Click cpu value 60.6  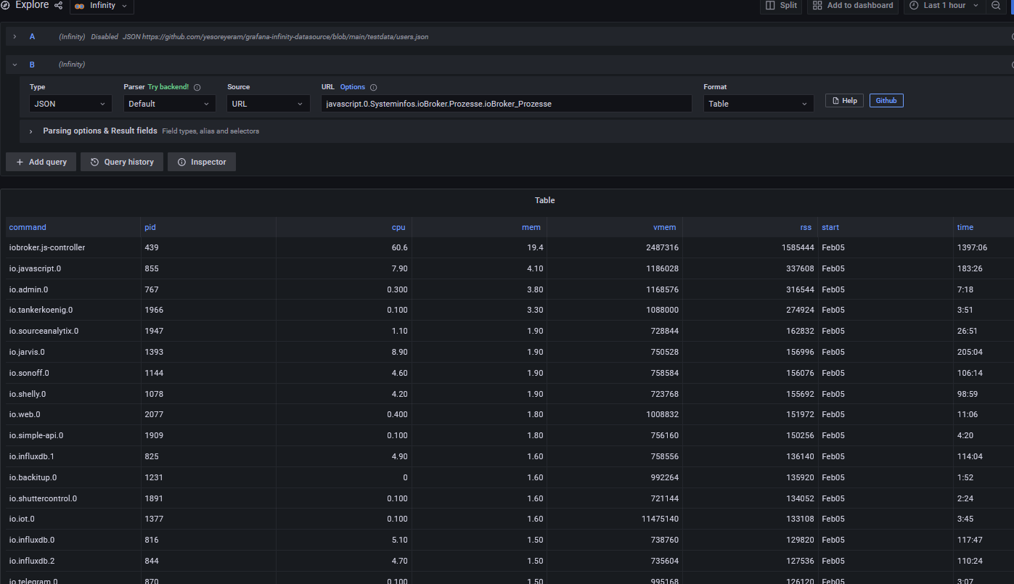tap(398, 247)
